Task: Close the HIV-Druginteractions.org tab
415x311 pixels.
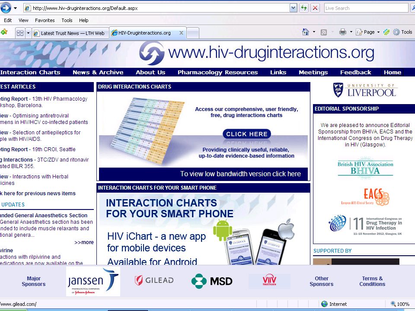Action: tap(181, 33)
